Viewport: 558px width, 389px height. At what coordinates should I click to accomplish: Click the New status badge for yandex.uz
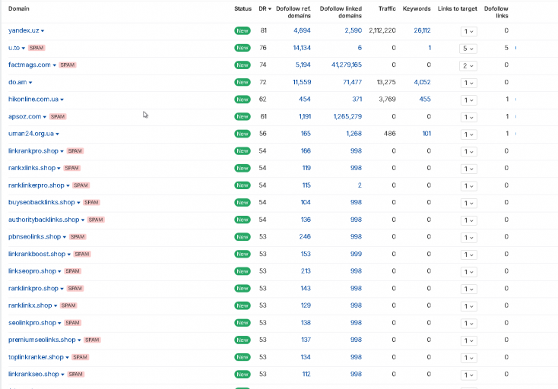click(x=243, y=30)
